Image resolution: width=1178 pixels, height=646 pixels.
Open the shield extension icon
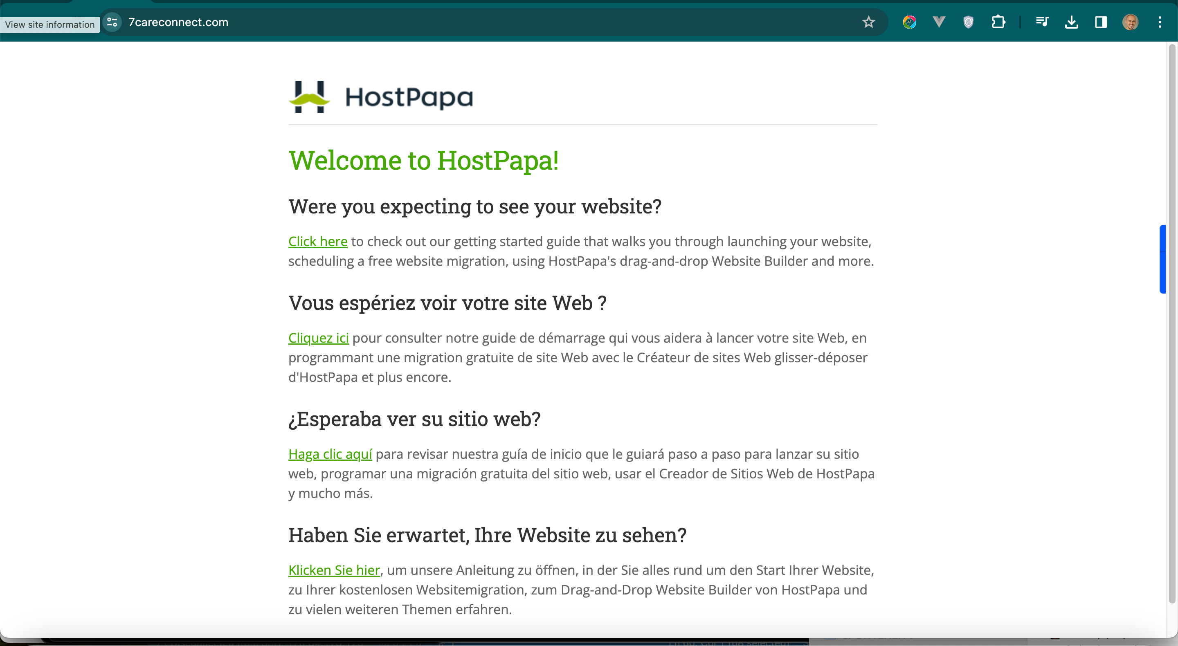(x=968, y=22)
